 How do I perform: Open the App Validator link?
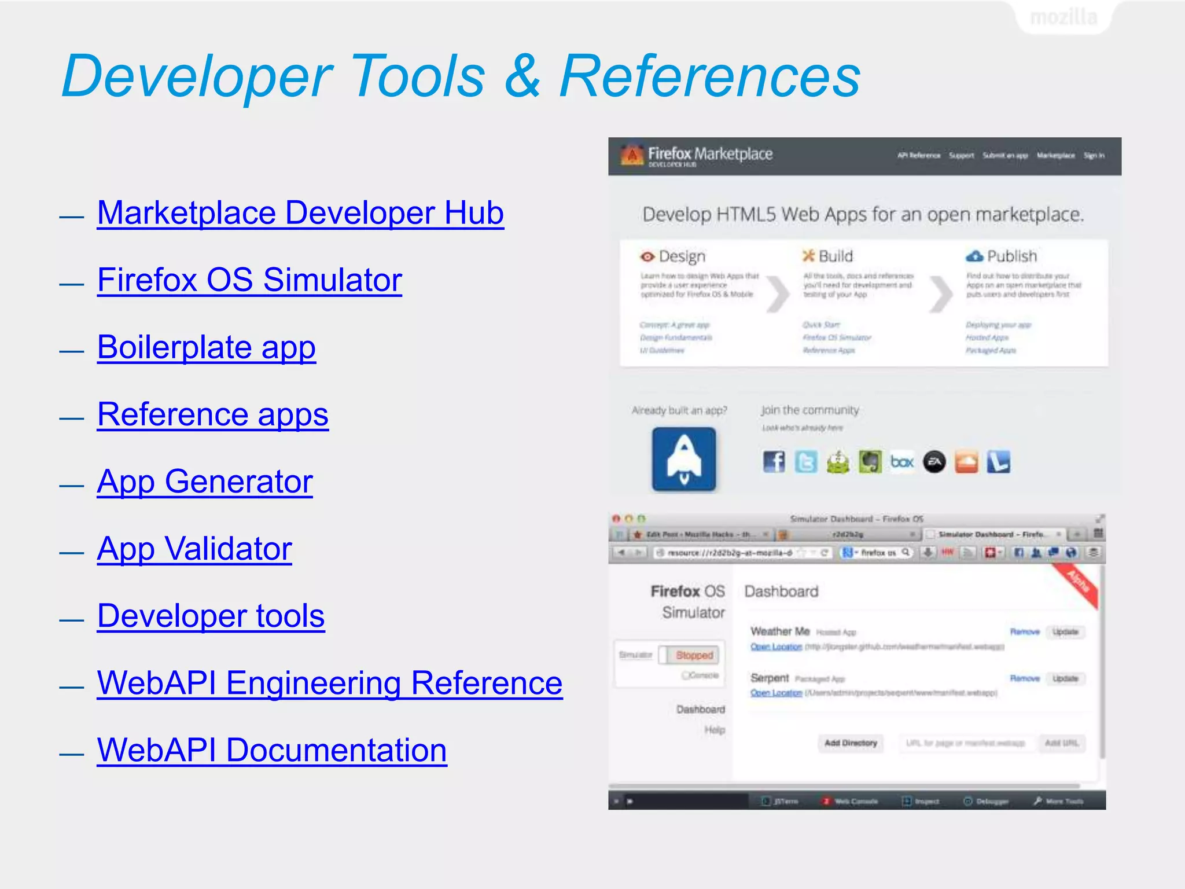pyautogui.click(x=194, y=549)
